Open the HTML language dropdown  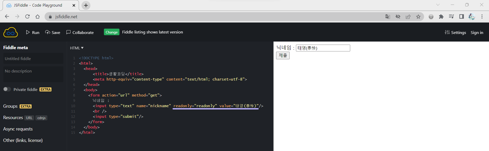[x=77, y=48]
